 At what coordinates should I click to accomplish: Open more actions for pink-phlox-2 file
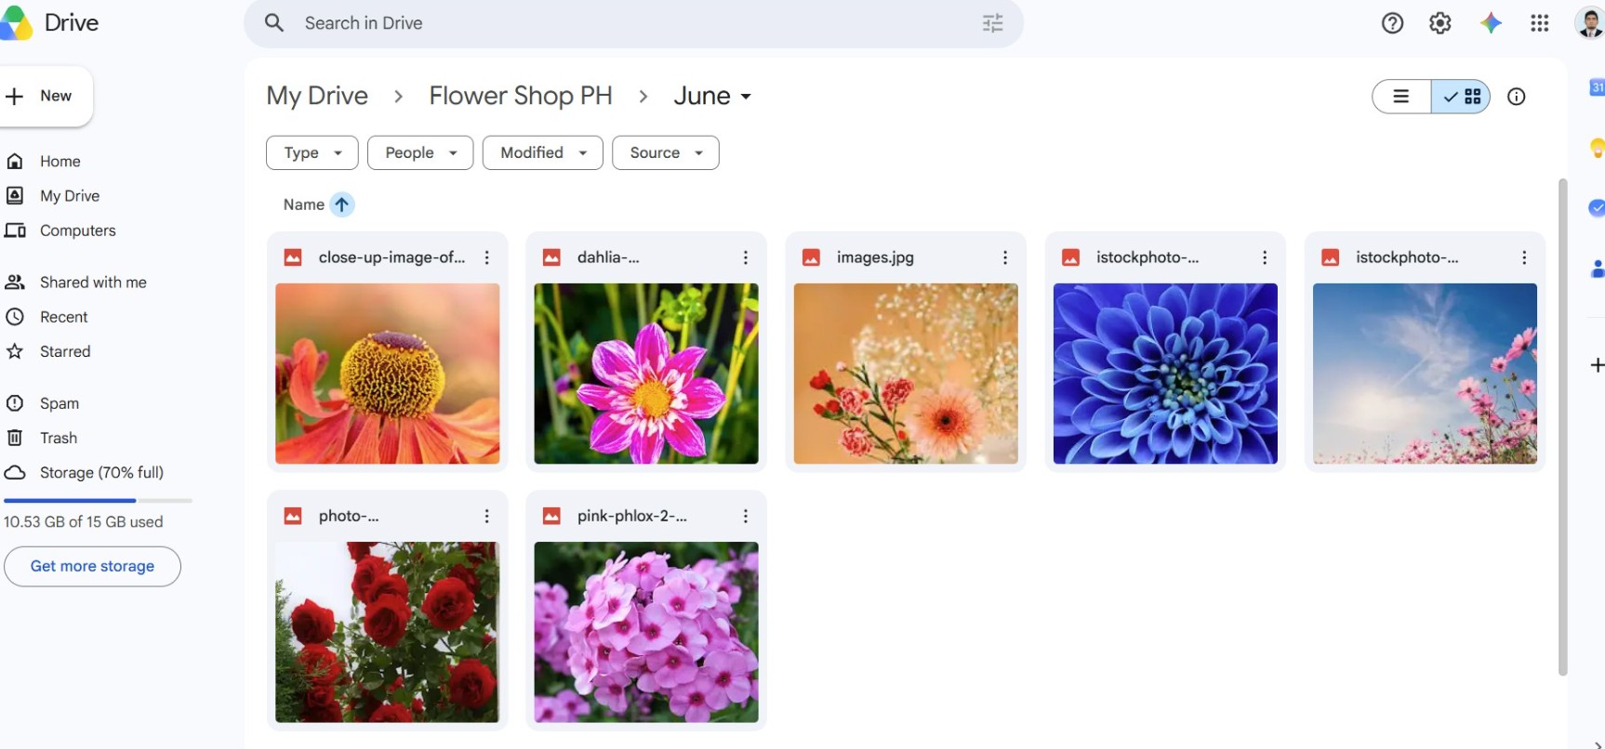(x=746, y=516)
